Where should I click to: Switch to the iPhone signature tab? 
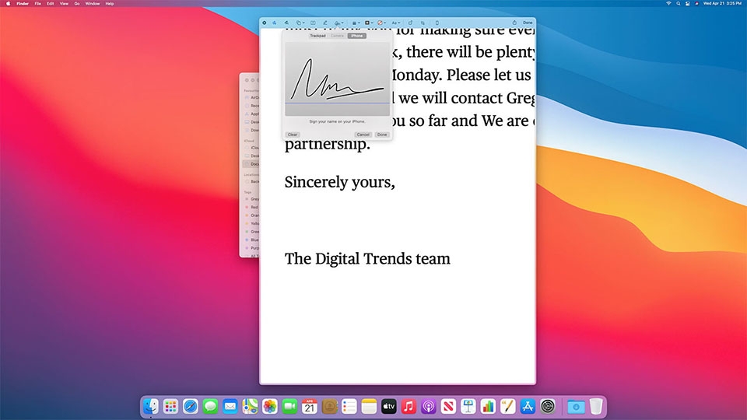click(357, 36)
